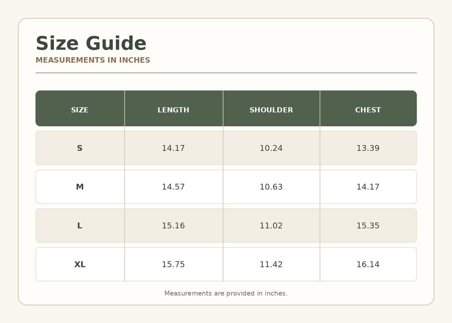Click length value 15.16
452x323 pixels.
point(173,226)
